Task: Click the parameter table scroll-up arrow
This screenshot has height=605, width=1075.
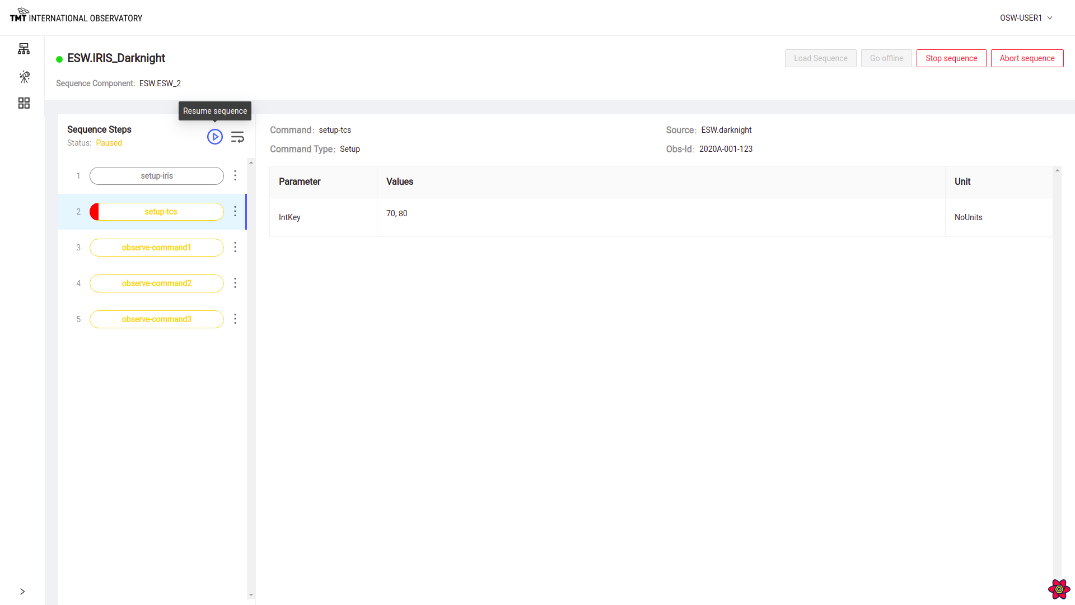Action: [x=1057, y=170]
